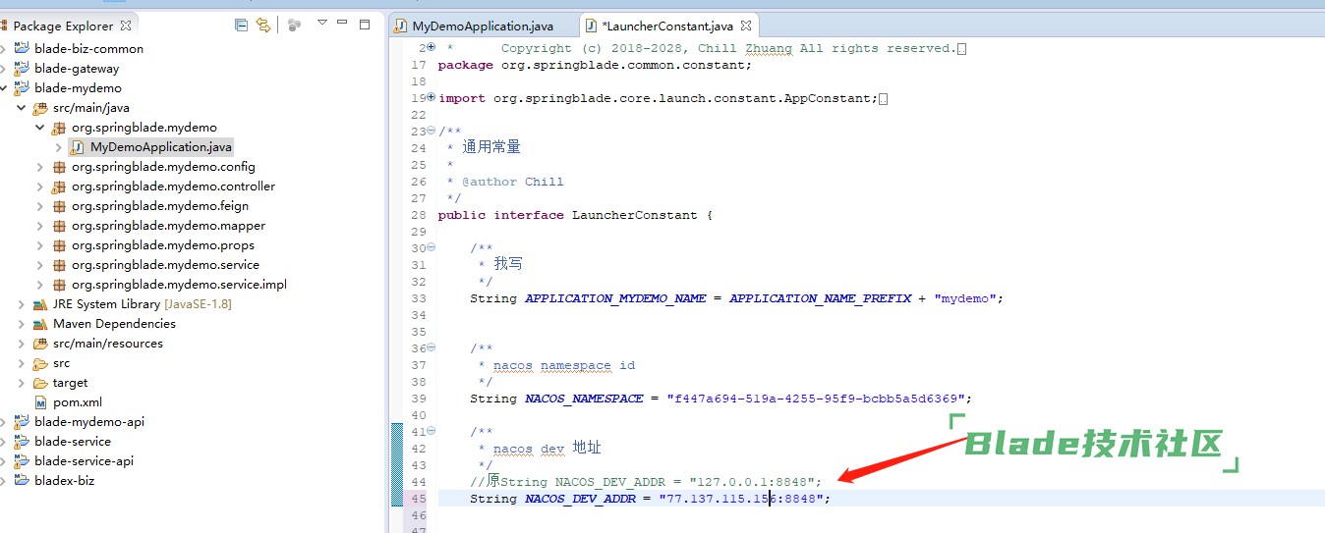1325x533 pixels.
Task: Expand the JRE System Library node
Action: coord(22,304)
